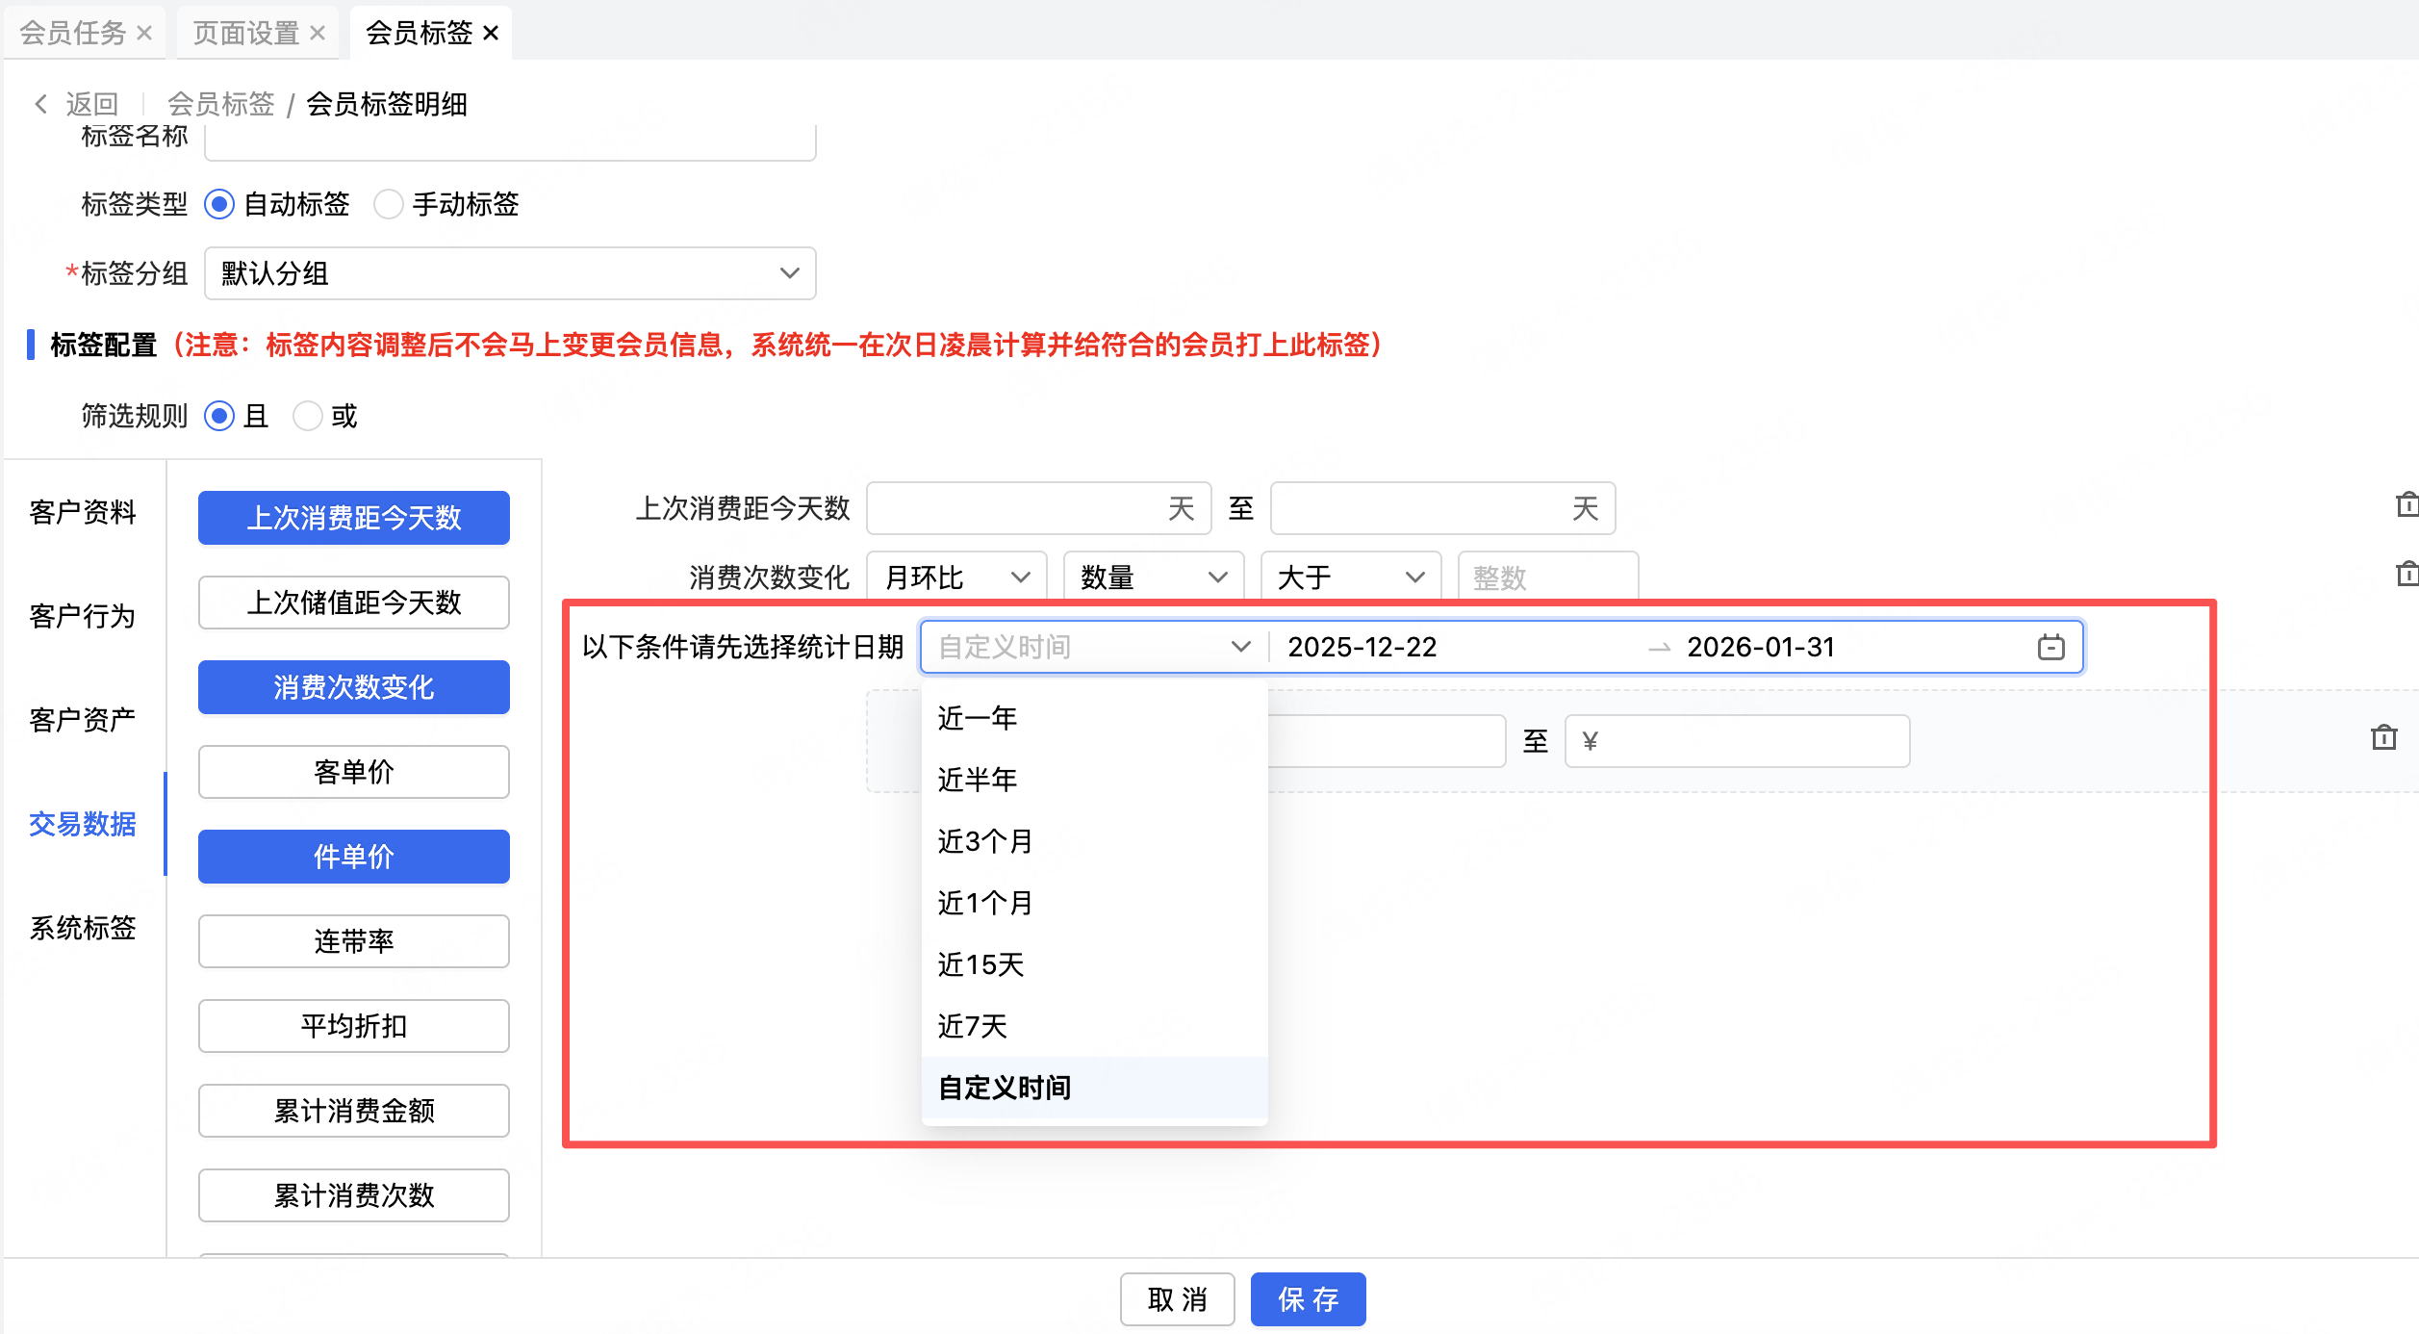The width and height of the screenshot is (2419, 1334).
Task: Close the 会员标签 tab with its X
Action: (x=491, y=33)
